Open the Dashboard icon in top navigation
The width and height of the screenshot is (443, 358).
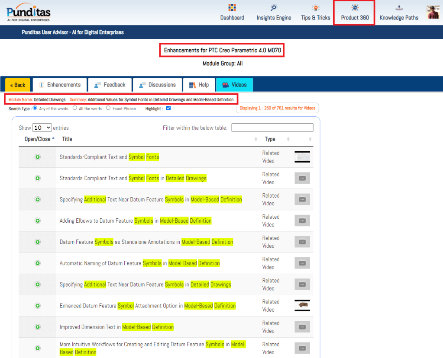point(232,8)
